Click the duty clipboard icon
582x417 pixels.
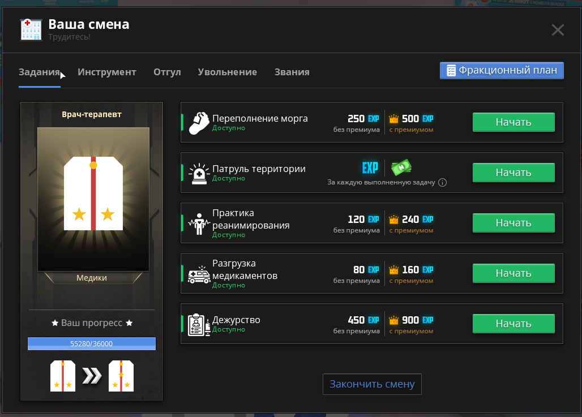pos(199,325)
